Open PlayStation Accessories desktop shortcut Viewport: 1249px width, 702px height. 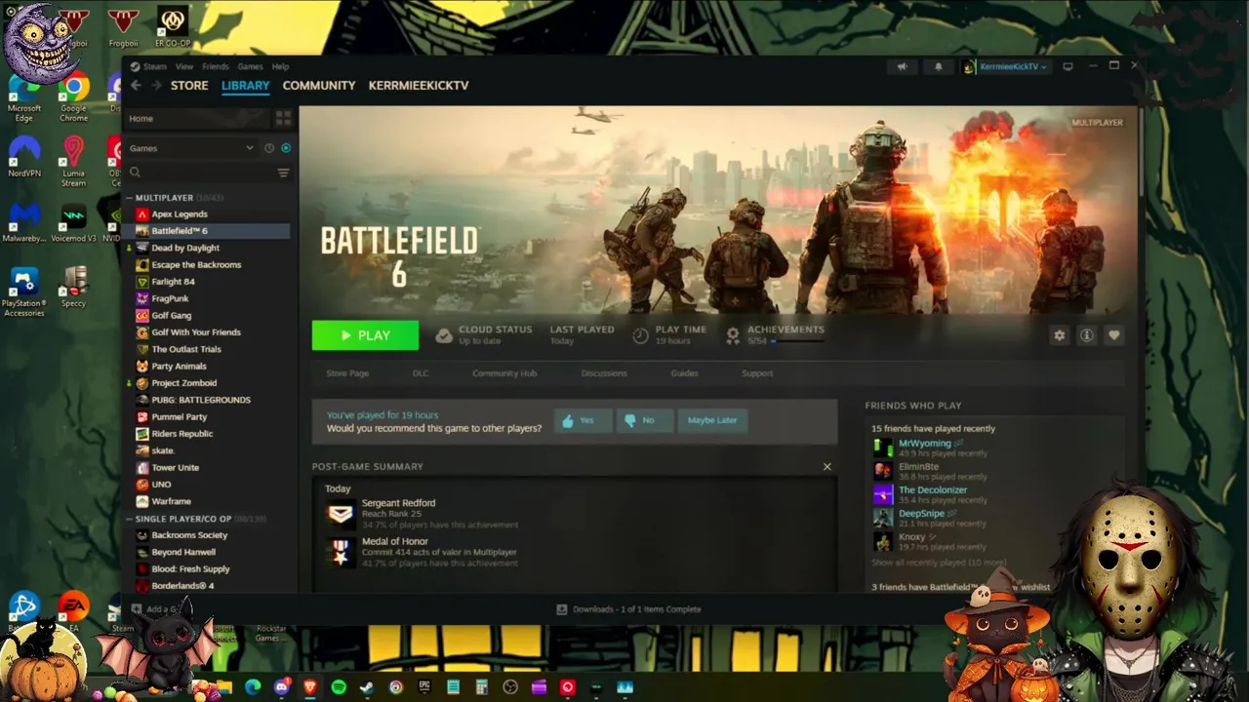[x=24, y=292]
